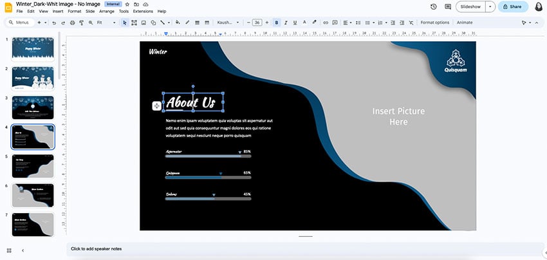Click the Slideshow button
The image size is (547, 260).
[x=471, y=6]
